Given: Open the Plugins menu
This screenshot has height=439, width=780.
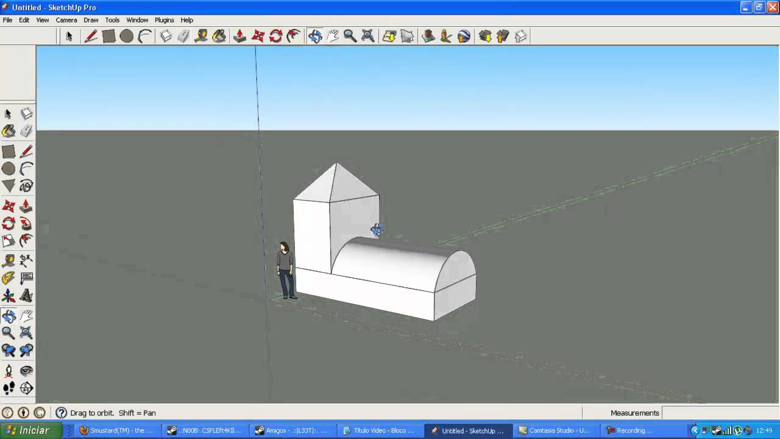Looking at the screenshot, I should (x=164, y=20).
